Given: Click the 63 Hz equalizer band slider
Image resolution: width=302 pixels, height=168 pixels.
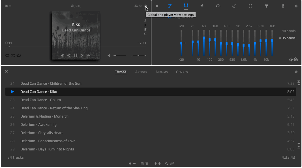Looking at the screenshot, I should pos(204,43).
